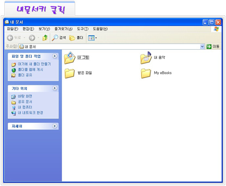The width and height of the screenshot is (226, 186).
Task: Click the folder icon beside 공유 문서
Action: click(14, 102)
